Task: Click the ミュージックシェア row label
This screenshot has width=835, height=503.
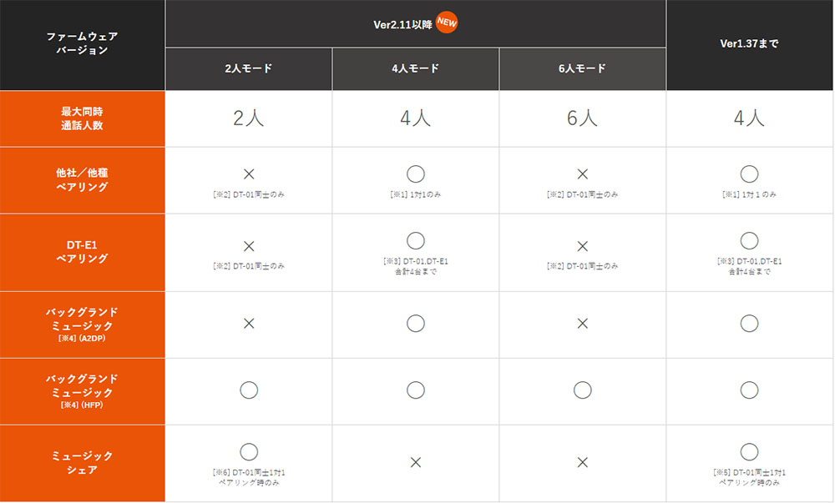Action: (82, 463)
